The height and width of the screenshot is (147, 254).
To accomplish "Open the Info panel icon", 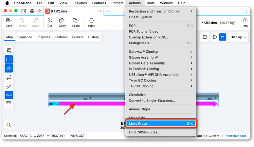I will click(x=245, y=20).
